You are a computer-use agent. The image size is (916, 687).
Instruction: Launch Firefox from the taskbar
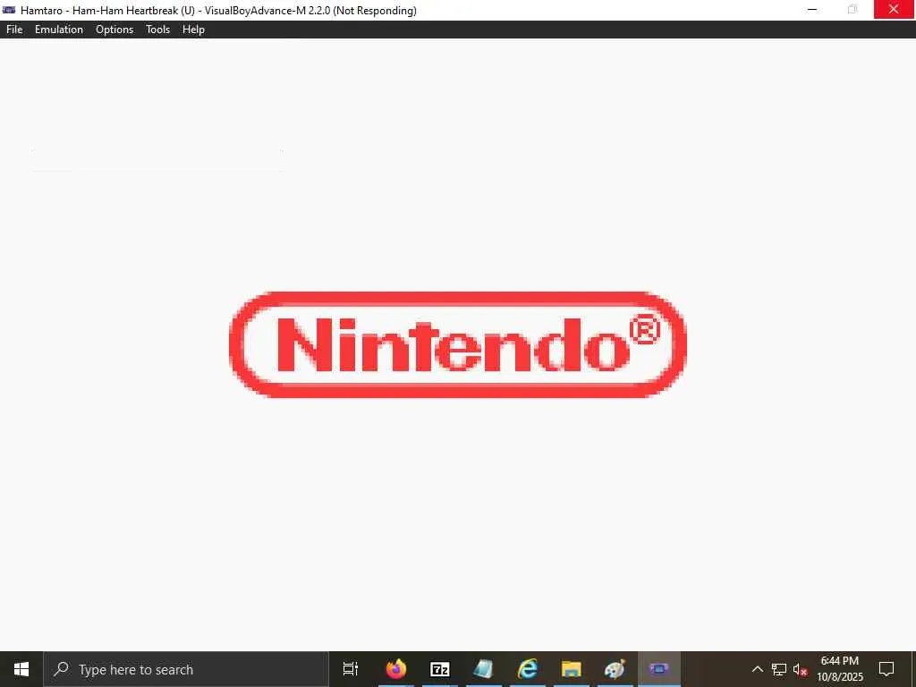(x=396, y=669)
